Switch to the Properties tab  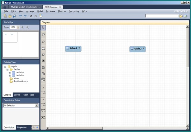22,128
